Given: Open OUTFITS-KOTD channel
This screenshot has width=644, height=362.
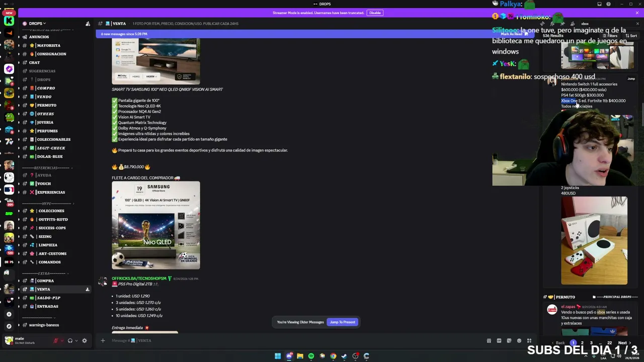Looking at the screenshot, I should 54,219.
